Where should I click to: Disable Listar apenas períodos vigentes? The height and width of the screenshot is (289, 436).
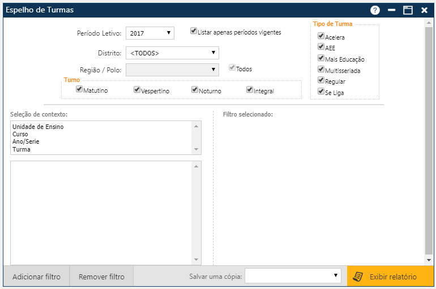click(x=194, y=31)
